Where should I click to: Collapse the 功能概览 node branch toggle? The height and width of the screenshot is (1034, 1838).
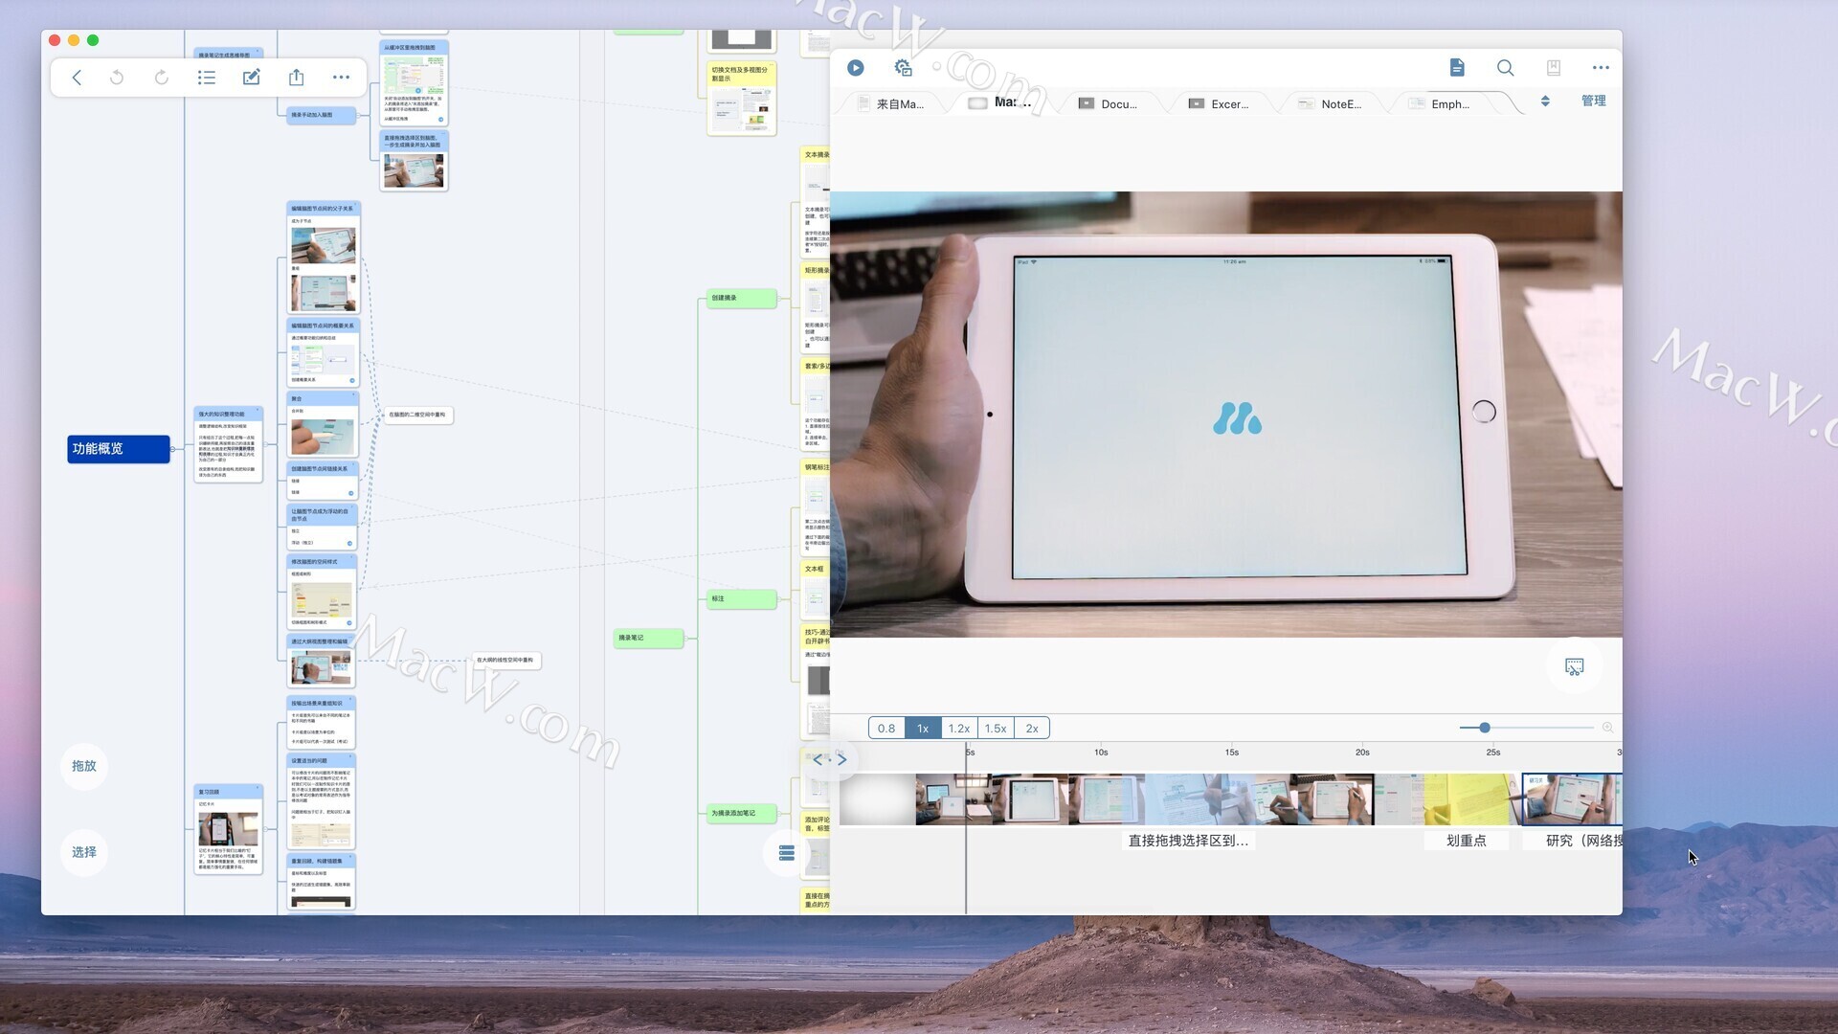click(173, 449)
